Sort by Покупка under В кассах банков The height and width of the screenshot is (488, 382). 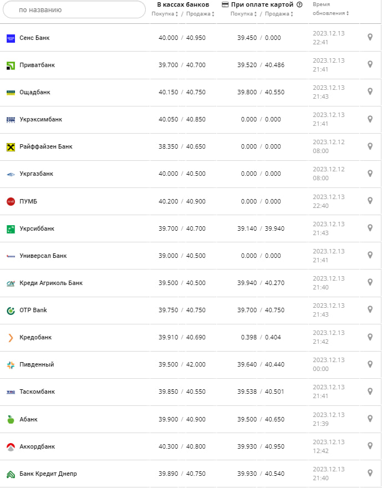click(165, 14)
